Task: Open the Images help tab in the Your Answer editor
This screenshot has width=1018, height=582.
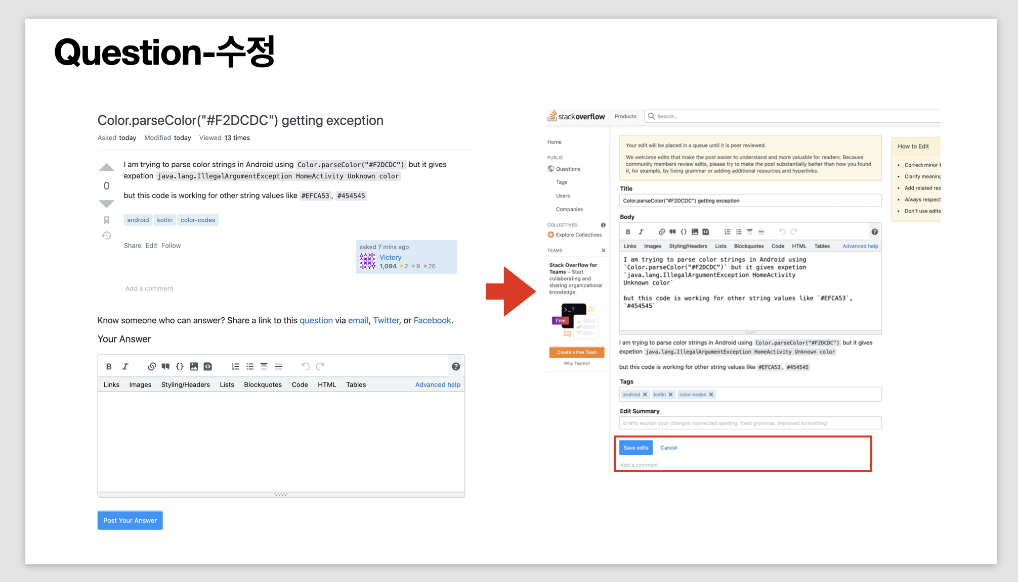Action: point(140,384)
